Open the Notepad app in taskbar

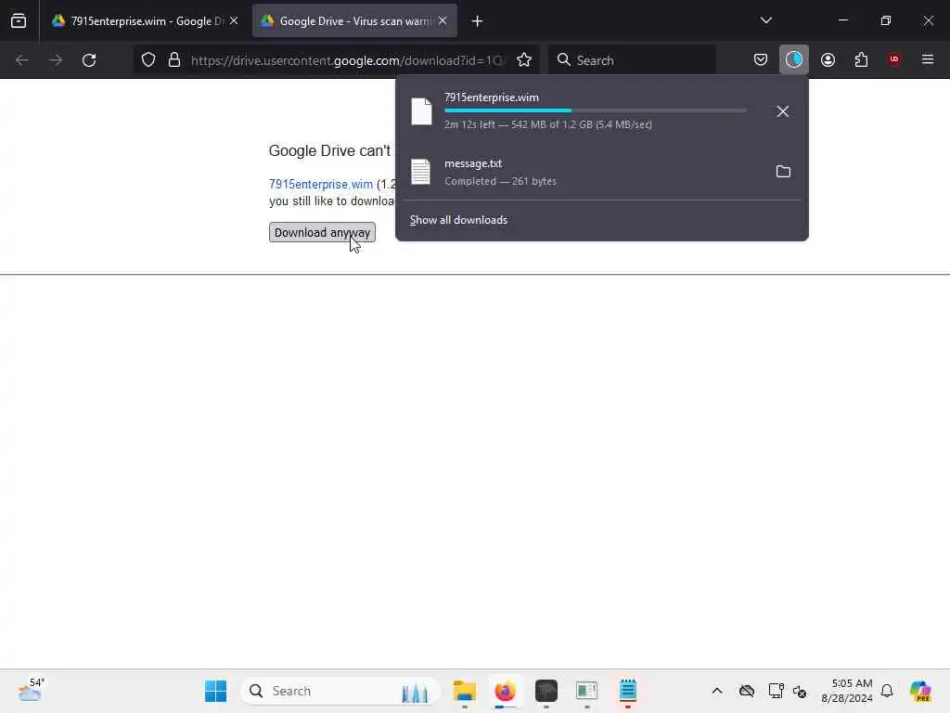pos(628,691)
